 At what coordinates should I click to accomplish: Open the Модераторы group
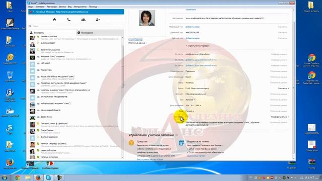(75, 71)
